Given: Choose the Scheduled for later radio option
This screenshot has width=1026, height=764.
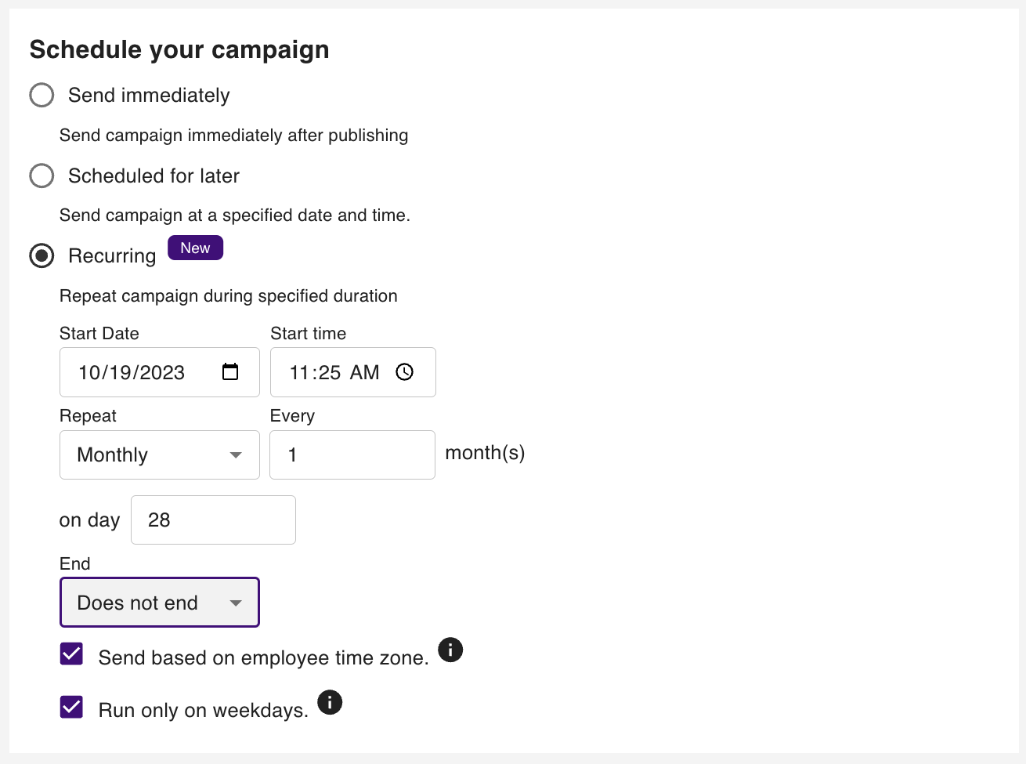Looking at the screenshot, I should point(42,176).
